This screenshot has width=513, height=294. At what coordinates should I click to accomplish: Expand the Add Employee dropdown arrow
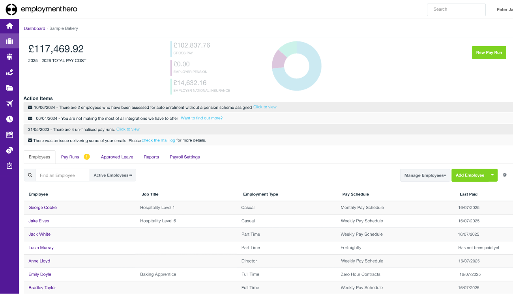pos(492,175)
